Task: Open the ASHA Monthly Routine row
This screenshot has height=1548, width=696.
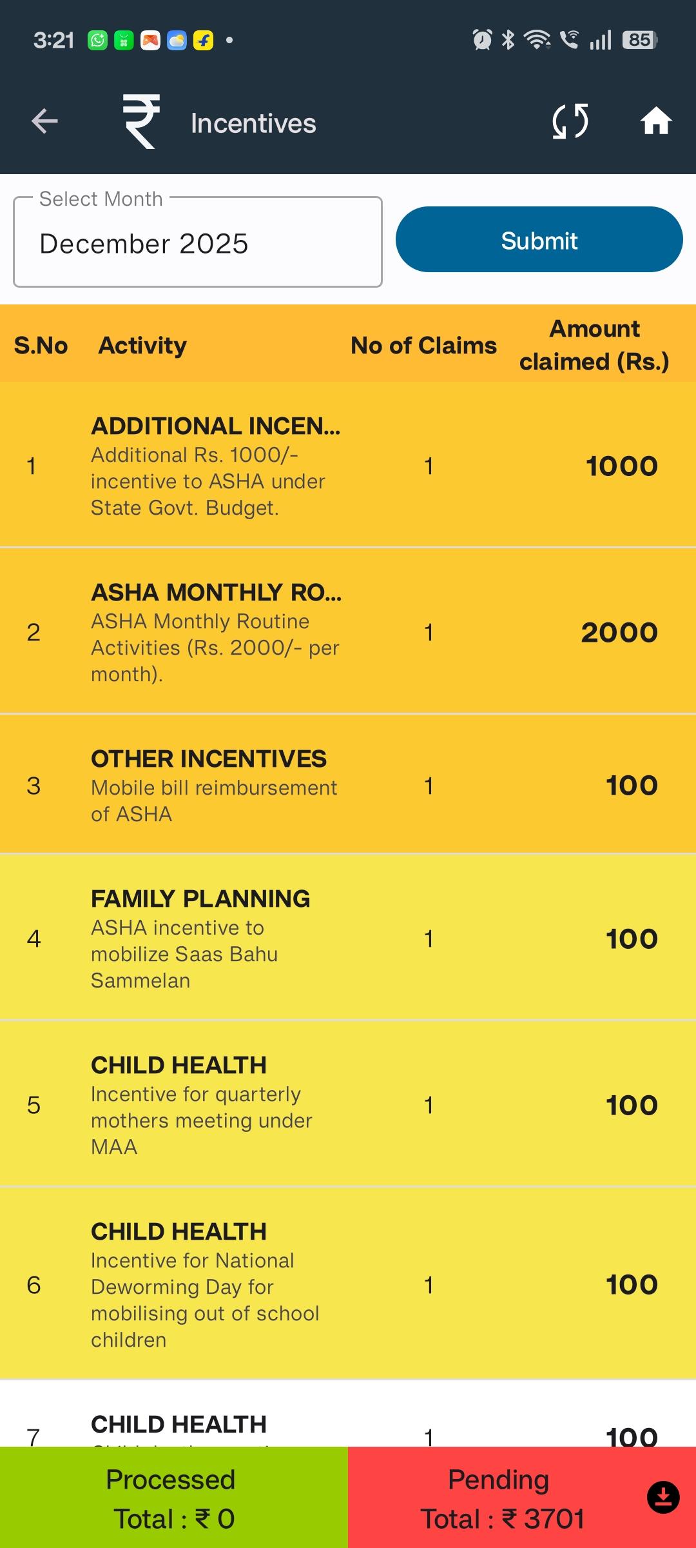Action: pos(348,632)
